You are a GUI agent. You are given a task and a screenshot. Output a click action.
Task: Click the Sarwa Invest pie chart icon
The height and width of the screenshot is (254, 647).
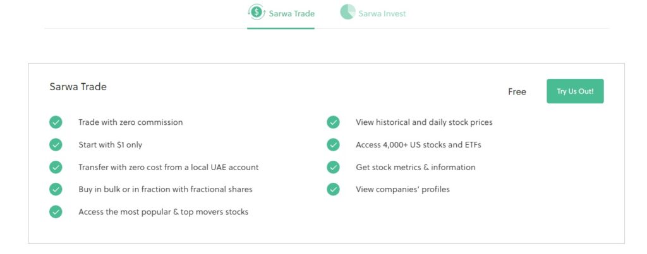pos(348,12)
